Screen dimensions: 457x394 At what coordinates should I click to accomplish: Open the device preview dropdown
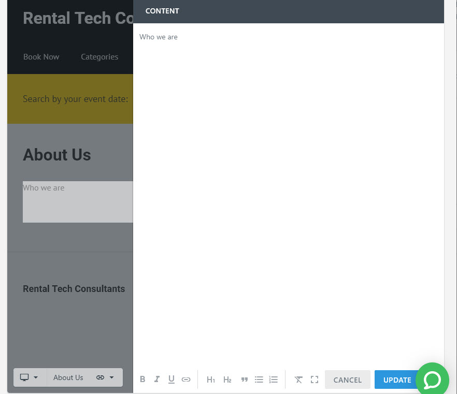click(x=30, y=377)
